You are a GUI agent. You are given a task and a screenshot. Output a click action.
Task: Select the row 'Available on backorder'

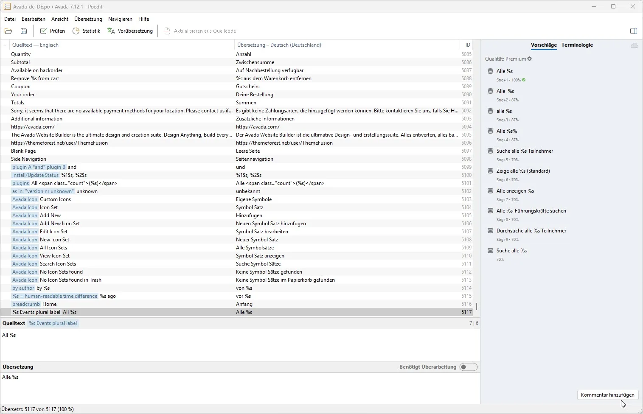[237, 70]
